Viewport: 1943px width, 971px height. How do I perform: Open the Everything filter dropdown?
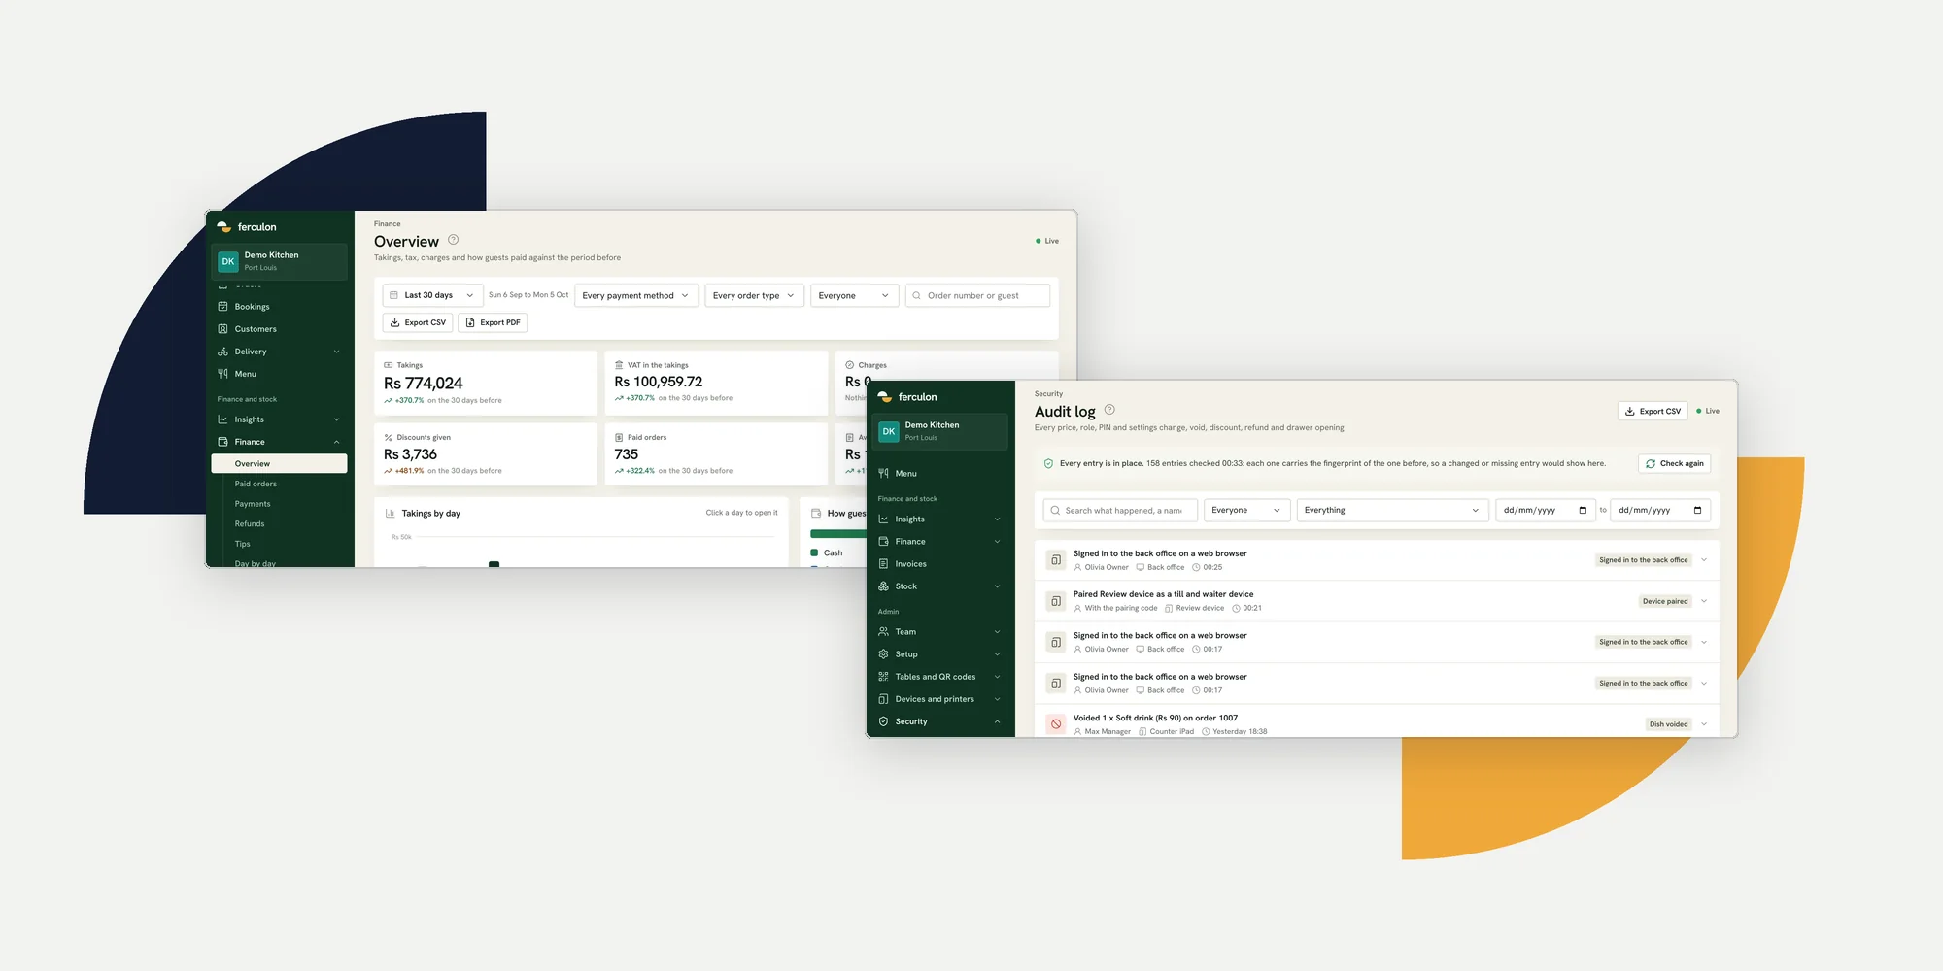click(1392, 510)
